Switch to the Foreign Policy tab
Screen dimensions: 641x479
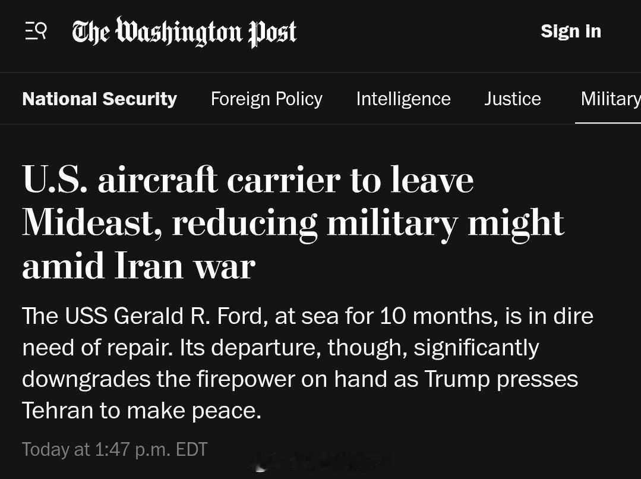[266, 99]
